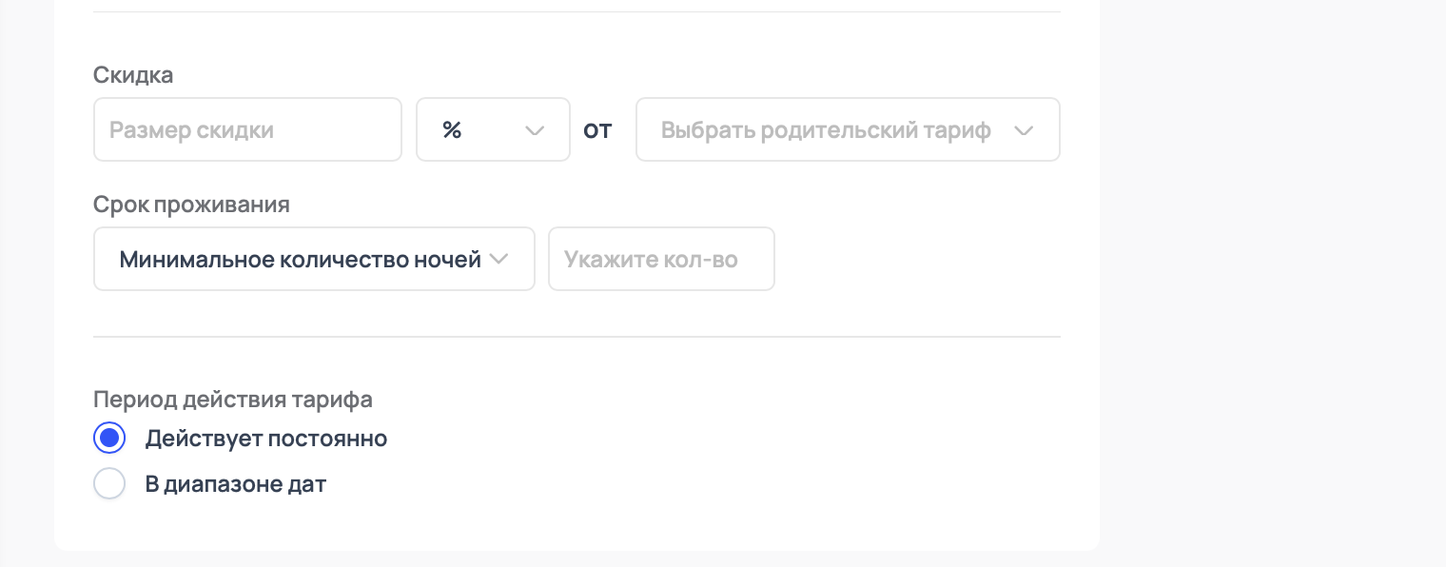
Task: Click the Период действия тарифа heading
Action: pos(232,399)
